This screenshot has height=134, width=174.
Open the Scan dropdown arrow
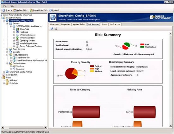(x=11, y=10)
